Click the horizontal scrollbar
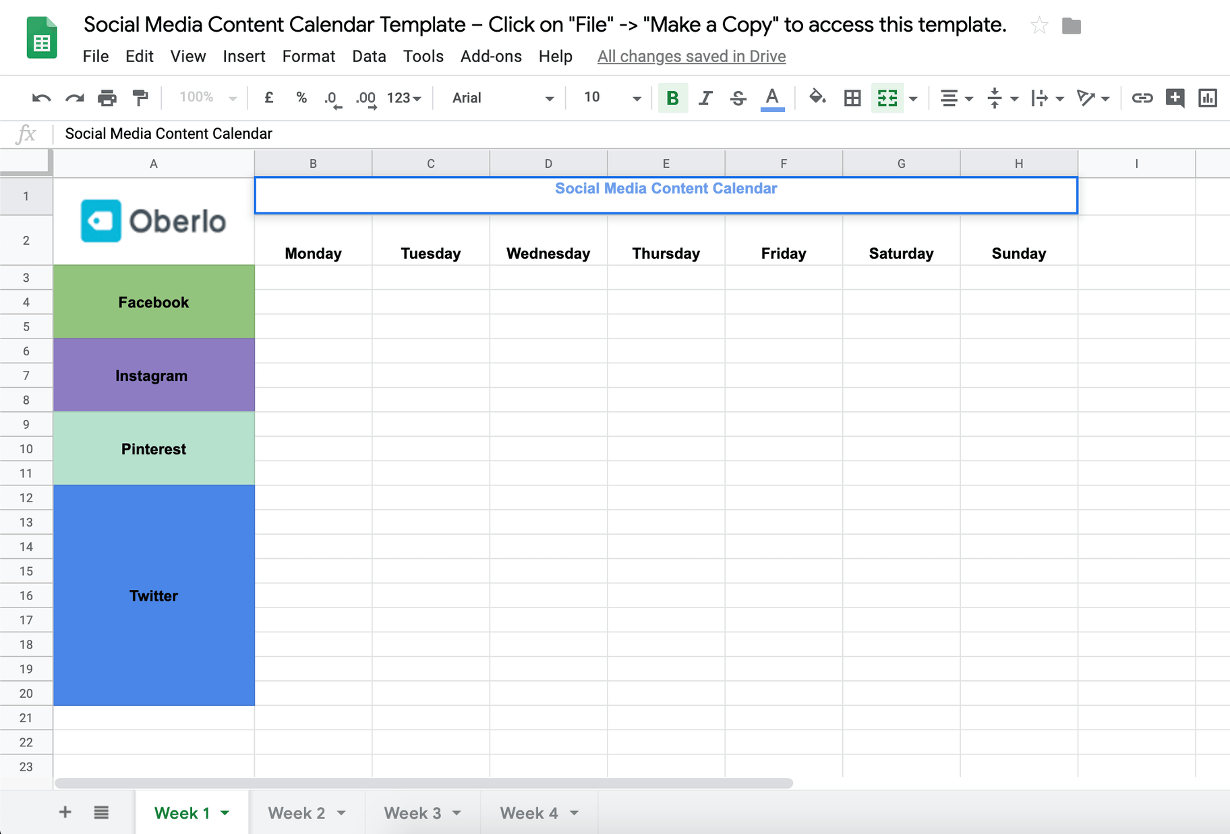 click(x=423, y=783)
